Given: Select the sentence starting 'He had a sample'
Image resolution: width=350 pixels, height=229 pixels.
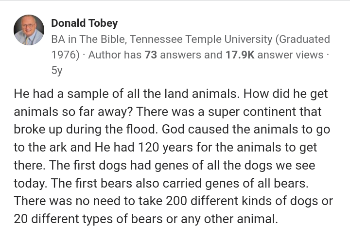Looking at the screenshot, I should click(x=127, y=94).
